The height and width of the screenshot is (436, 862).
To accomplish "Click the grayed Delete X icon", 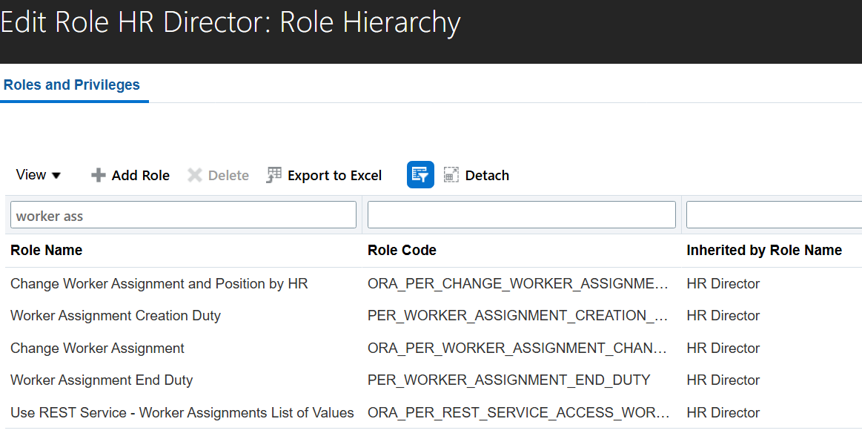I will click(x=195, y=176).
